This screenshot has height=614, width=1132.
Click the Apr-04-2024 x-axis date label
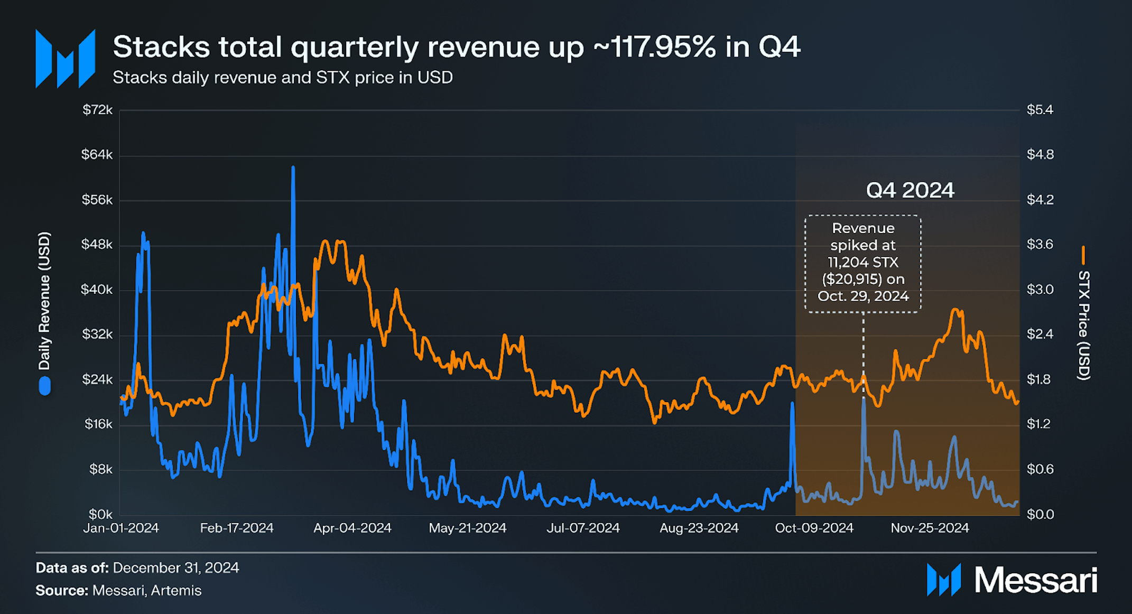click(x=352, y=528)
